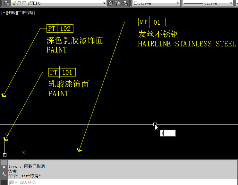Close the command line panel
The height and width of the screenshot is (185, 238).
[4, 167]
